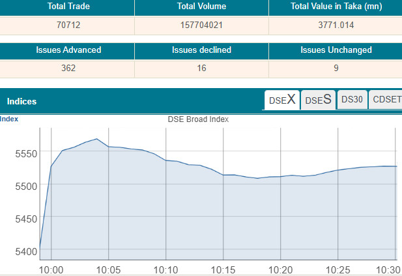Click the total trade value 70712
Image resolution: width=402 pixels, height=276 pixels.
click(66, 25)
